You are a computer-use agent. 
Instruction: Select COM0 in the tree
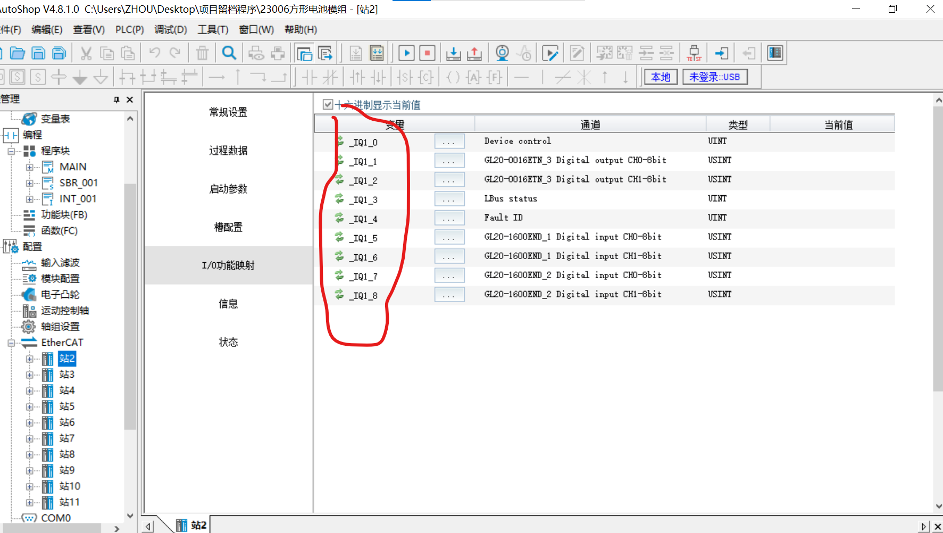(56, 518)
